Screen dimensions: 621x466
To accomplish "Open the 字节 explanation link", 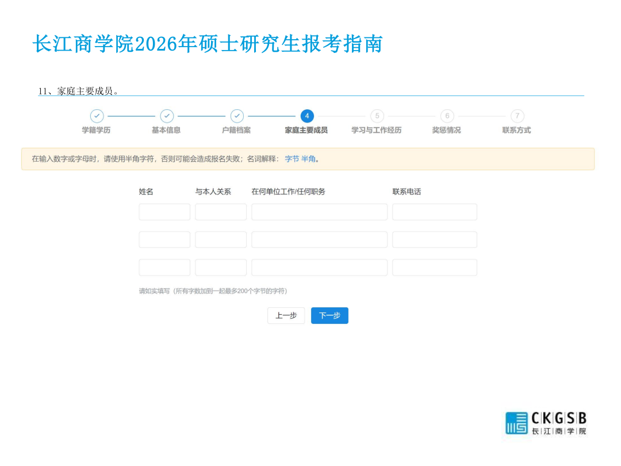I will [x=292, y=159].
